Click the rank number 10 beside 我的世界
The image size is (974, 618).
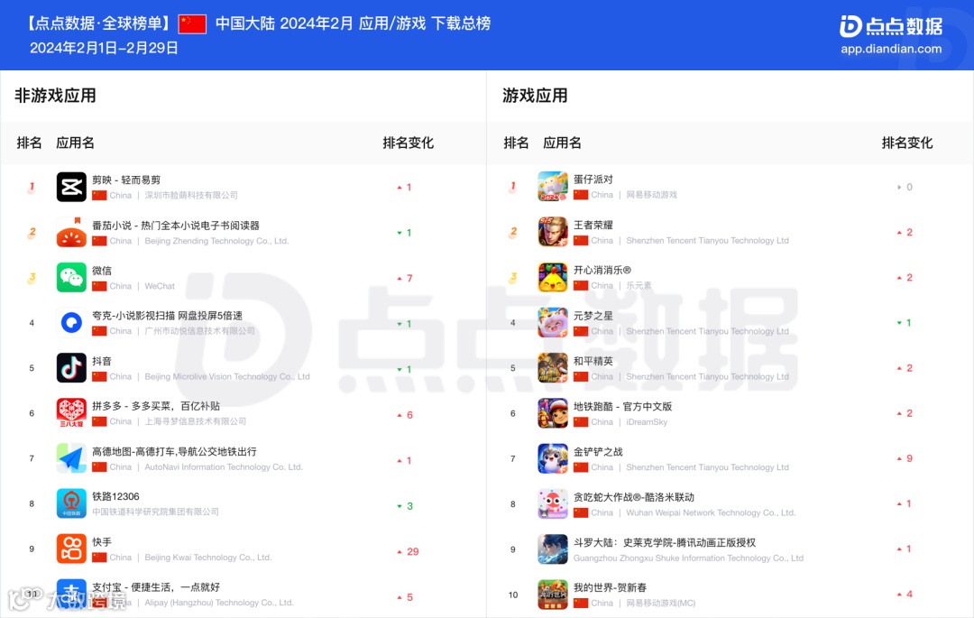[x=513, y=595]
